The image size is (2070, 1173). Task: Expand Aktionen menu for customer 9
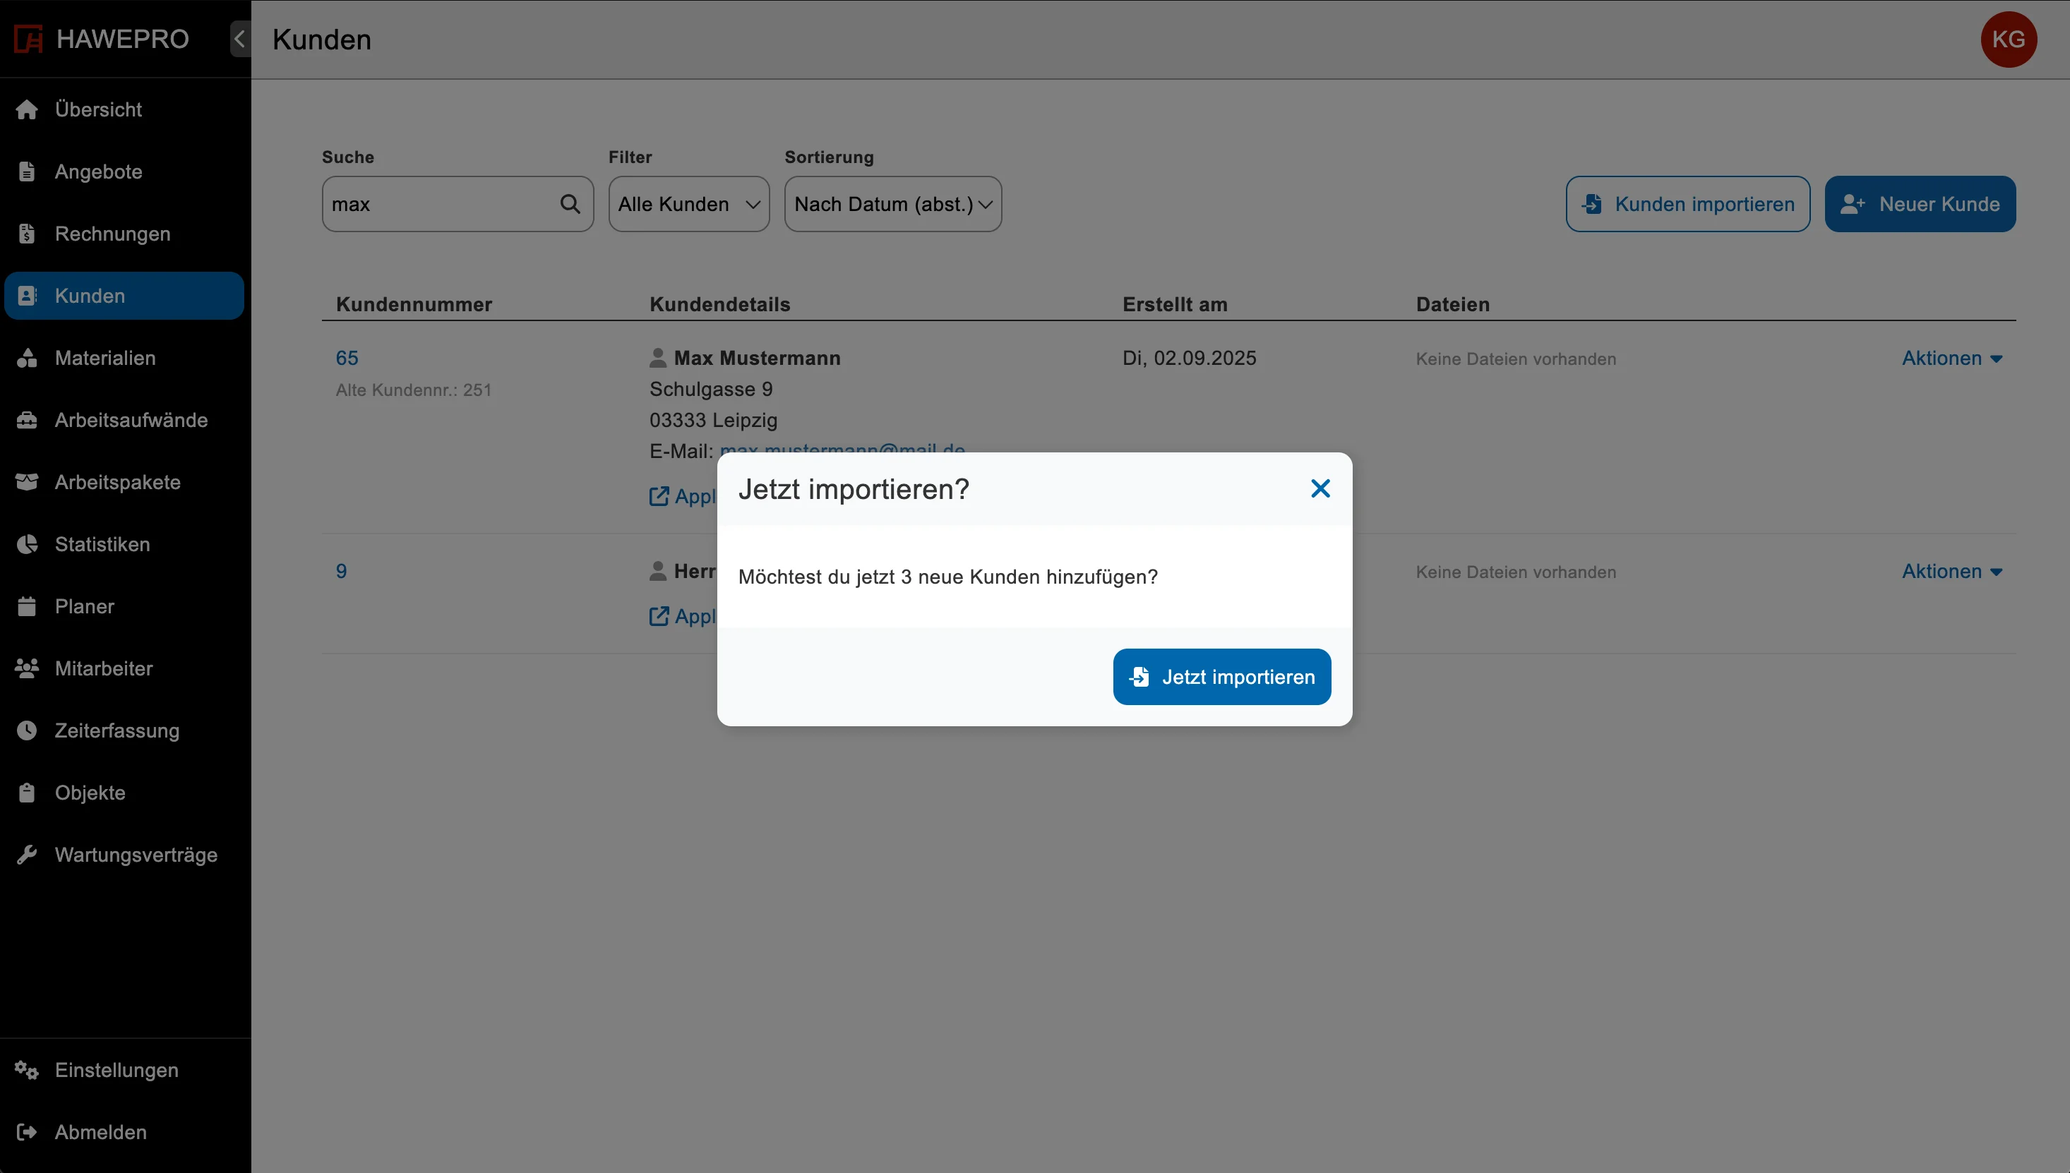(1952, 571)
